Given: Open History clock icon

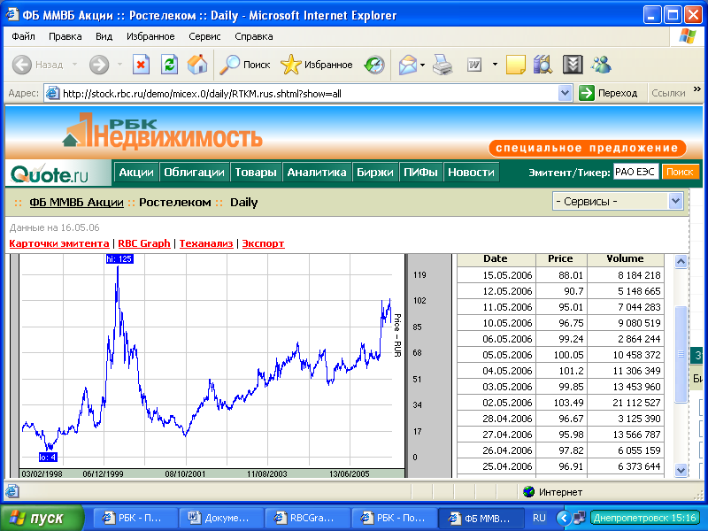Looking at the screenshot, I should tap(374, 65).
